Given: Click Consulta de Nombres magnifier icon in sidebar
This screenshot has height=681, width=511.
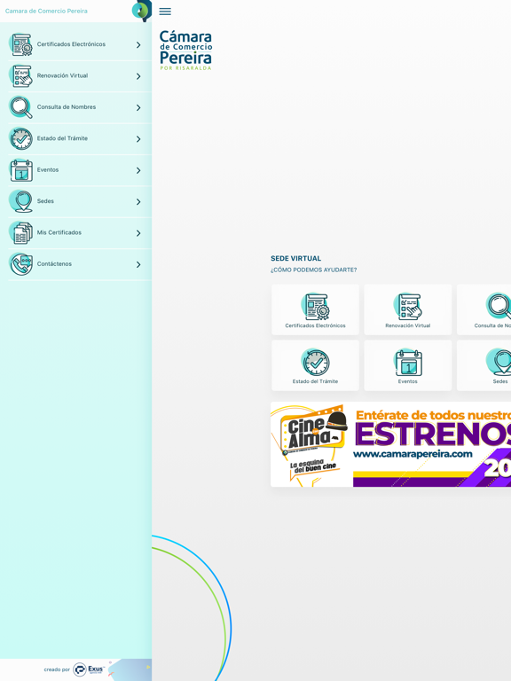Looking at the screenshot, I should [21, 106].
